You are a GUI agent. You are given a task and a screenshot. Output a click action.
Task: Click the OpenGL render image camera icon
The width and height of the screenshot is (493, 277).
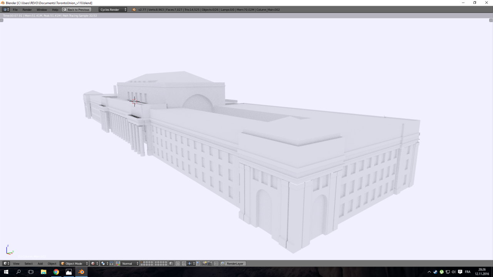pyautogui.click(x=205, y=264)
